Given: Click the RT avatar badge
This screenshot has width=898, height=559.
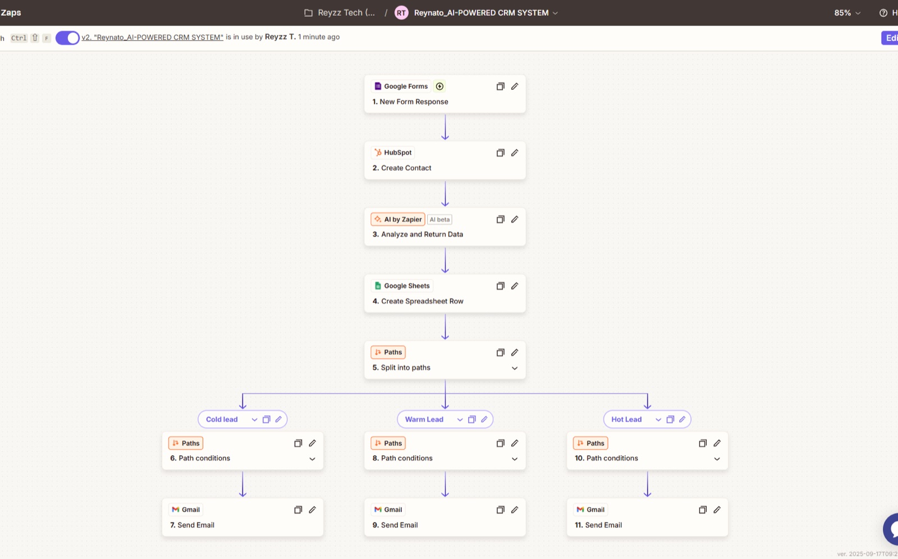Looking at the screenshot, I should 401,13.
